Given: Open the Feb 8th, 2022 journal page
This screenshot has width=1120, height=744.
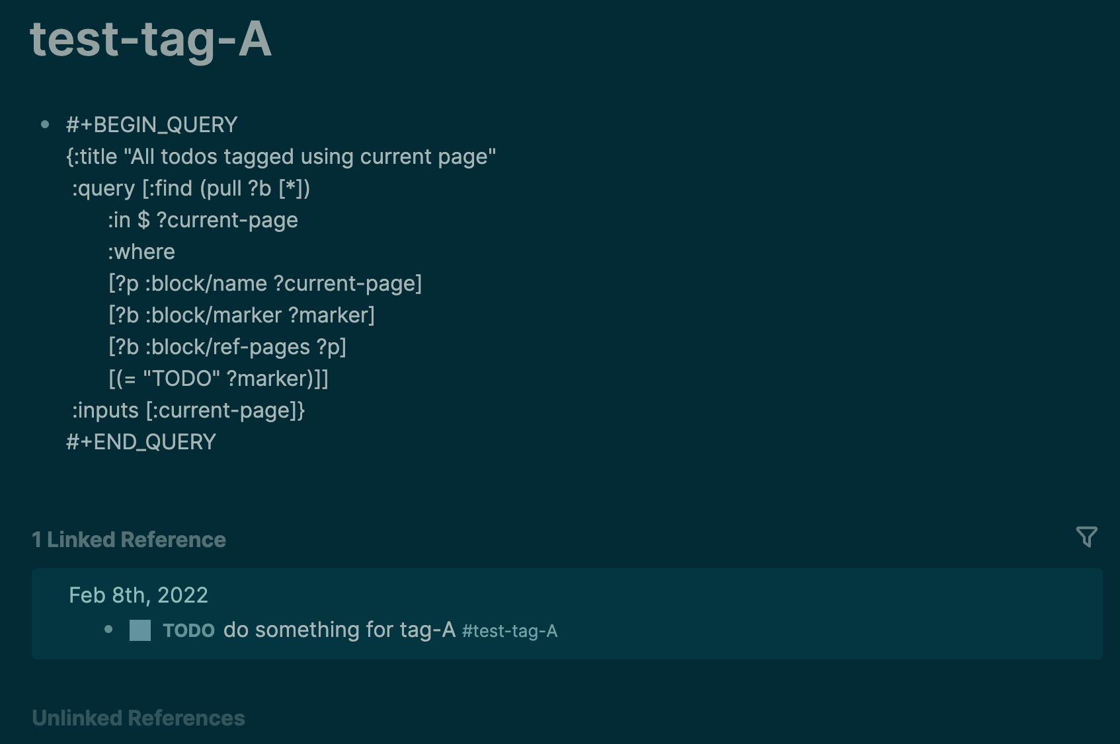Looking at the screenshot, I should (138, 595).
